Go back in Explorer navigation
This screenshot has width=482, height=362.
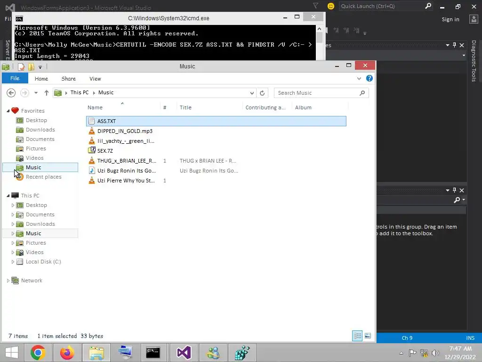pos(11,93)
